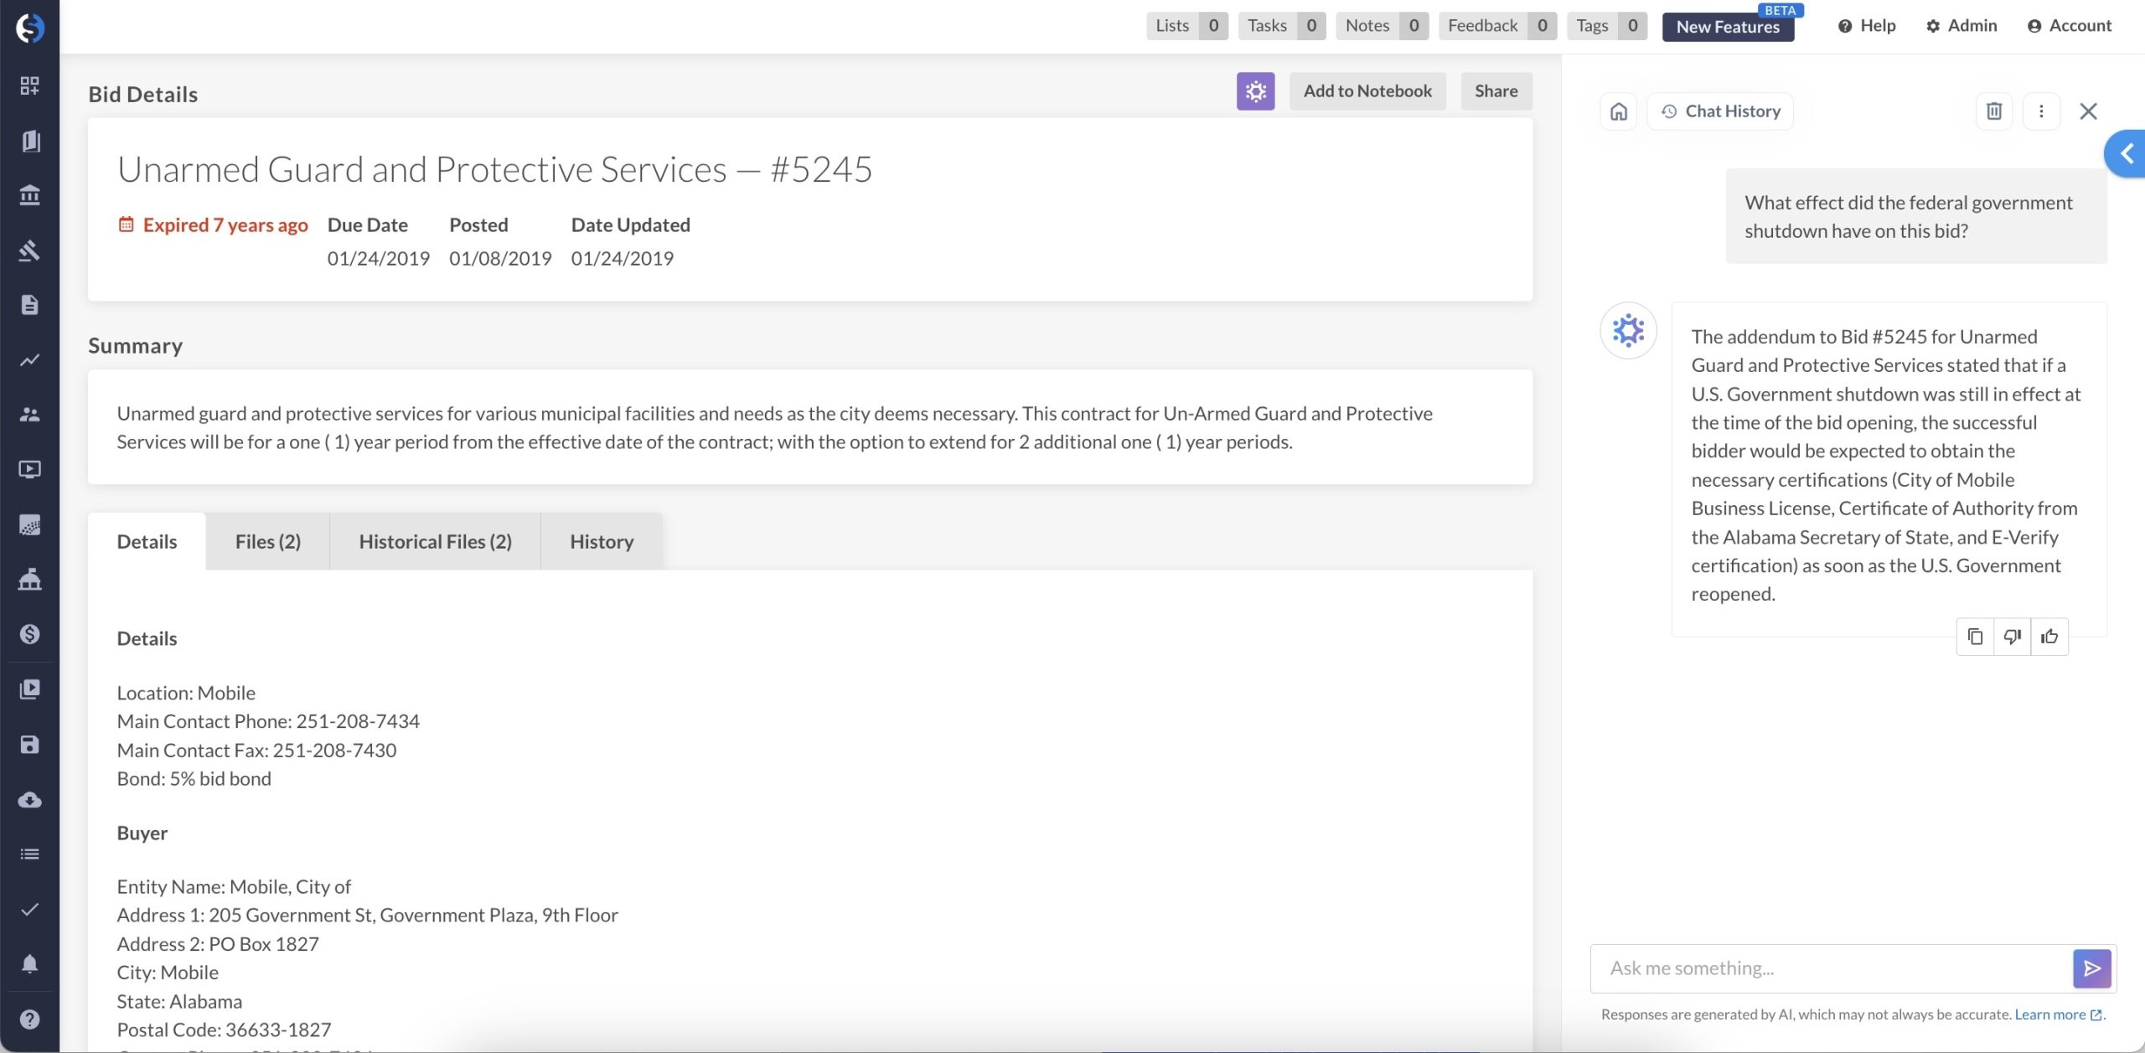Close the AI chat panel

coord(2088,111)
